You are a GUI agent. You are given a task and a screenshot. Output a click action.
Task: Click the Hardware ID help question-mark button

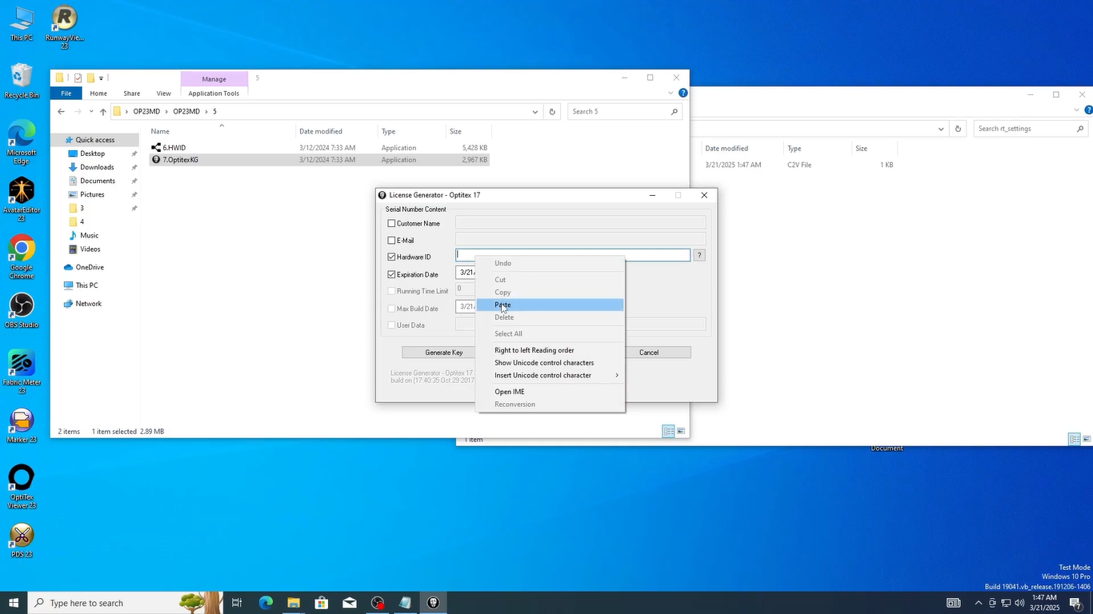[x=699, y=255]
